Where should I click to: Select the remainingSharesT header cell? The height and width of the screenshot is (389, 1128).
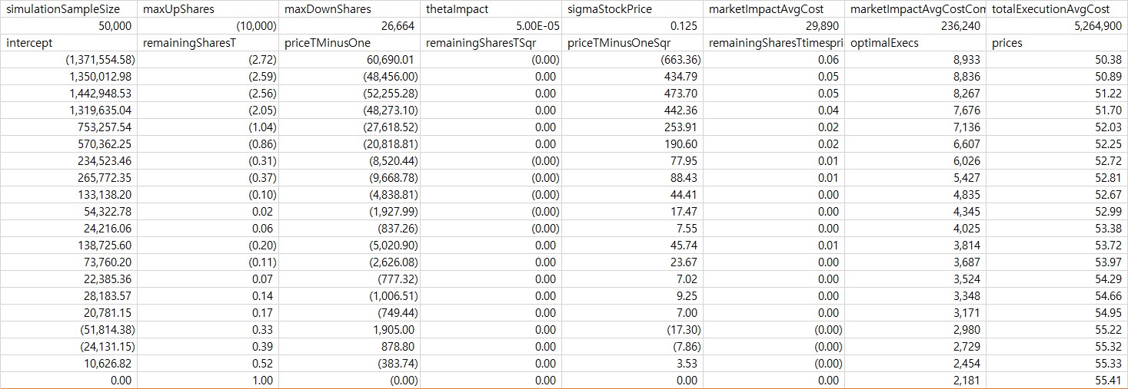click(209, 43)
